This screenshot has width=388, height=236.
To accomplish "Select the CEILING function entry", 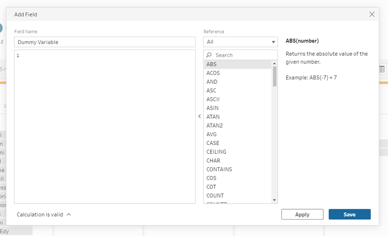I will pos(216,152).
